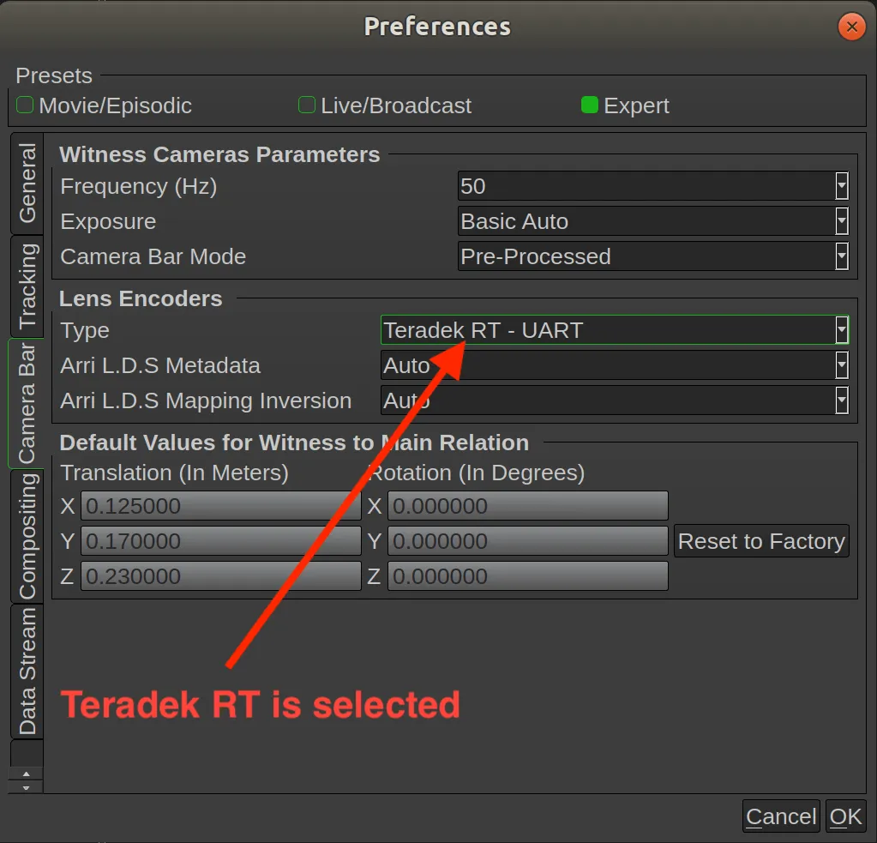Click the Rotation X field
This screenshot has height=843, width=877.
point(528,506)
